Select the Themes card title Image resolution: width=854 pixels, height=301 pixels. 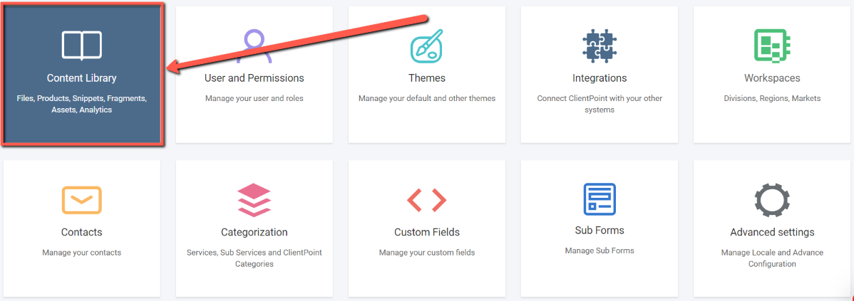[427, 78]
